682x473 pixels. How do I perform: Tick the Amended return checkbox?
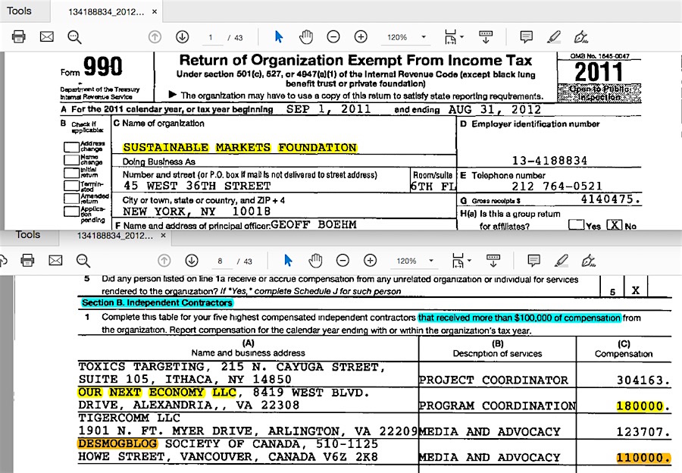[71, 196]
